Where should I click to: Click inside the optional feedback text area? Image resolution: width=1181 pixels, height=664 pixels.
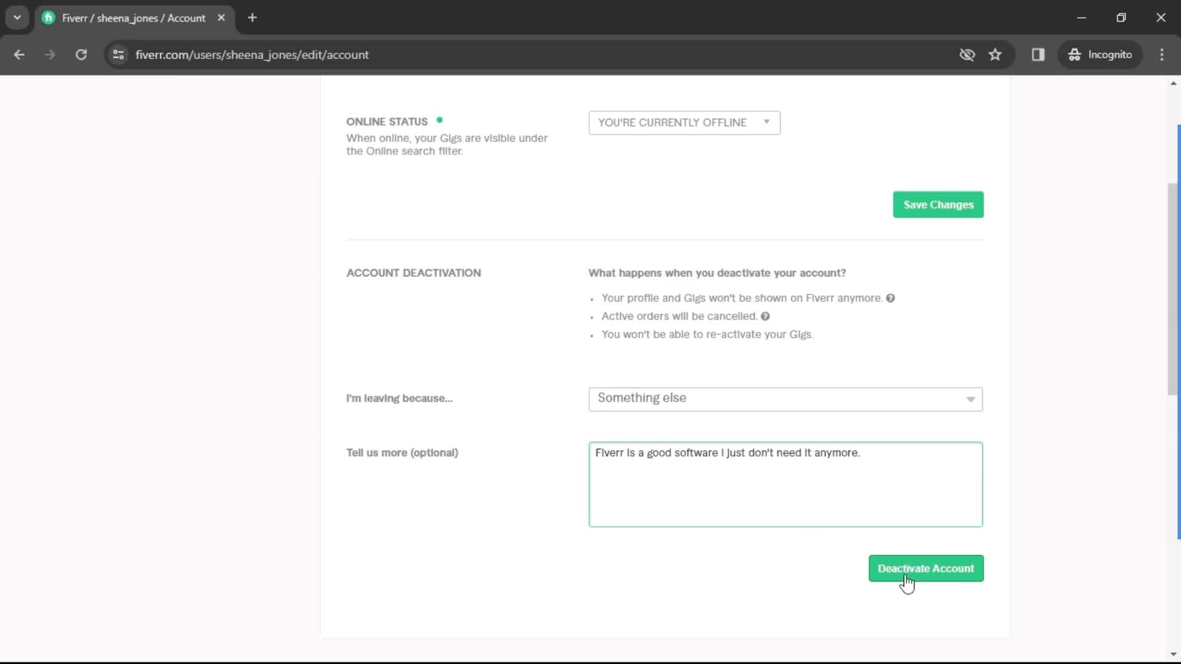pos(785,483)
